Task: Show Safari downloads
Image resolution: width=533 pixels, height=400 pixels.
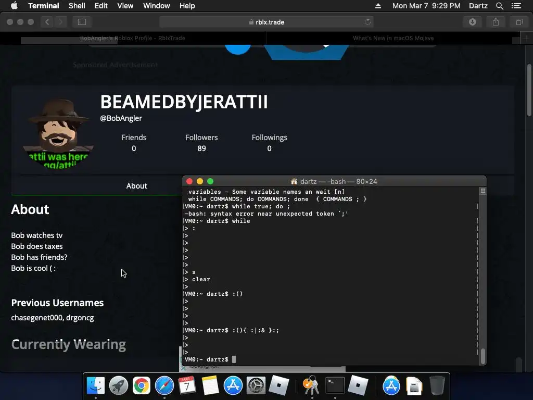Action: point(473,22)
